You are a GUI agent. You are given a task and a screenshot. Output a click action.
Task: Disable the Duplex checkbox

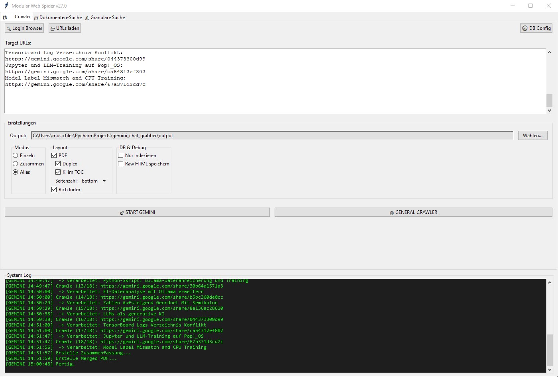[x=58, y=164]
